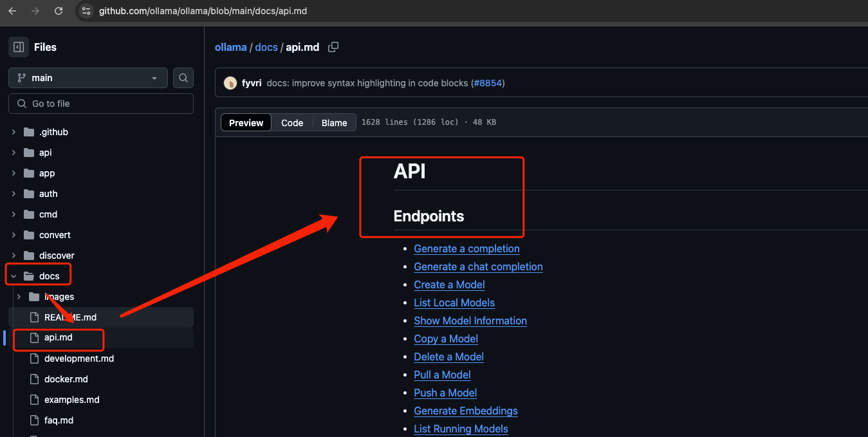Click the Go to file search field
The height and width of the screenshot is (437, 868).
[x=101, y=104]
